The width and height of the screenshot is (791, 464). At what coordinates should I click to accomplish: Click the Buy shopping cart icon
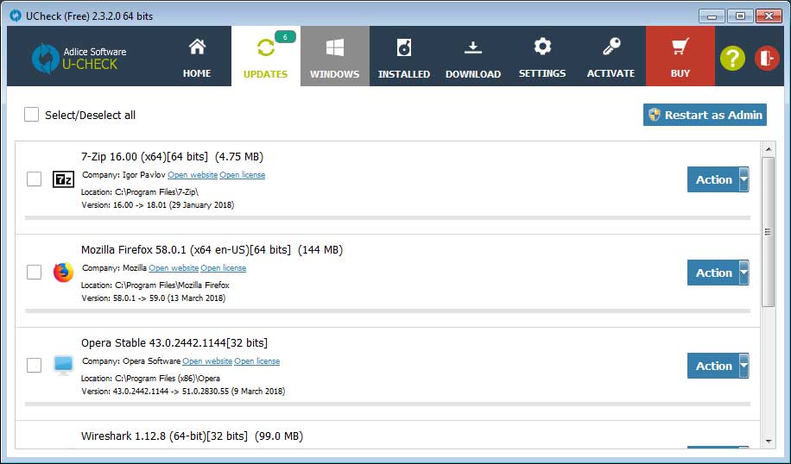click(680, 47)
